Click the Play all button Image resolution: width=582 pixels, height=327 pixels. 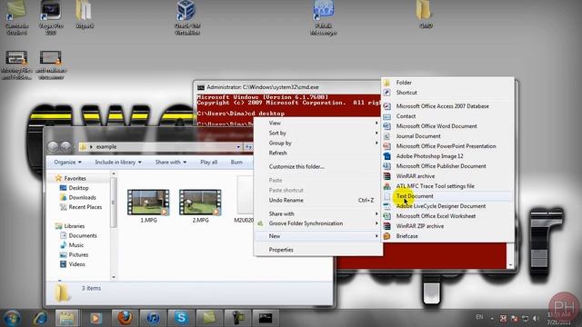point(208,163)
